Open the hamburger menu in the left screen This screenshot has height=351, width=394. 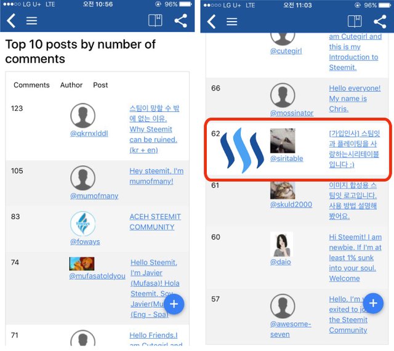[31, 20]
